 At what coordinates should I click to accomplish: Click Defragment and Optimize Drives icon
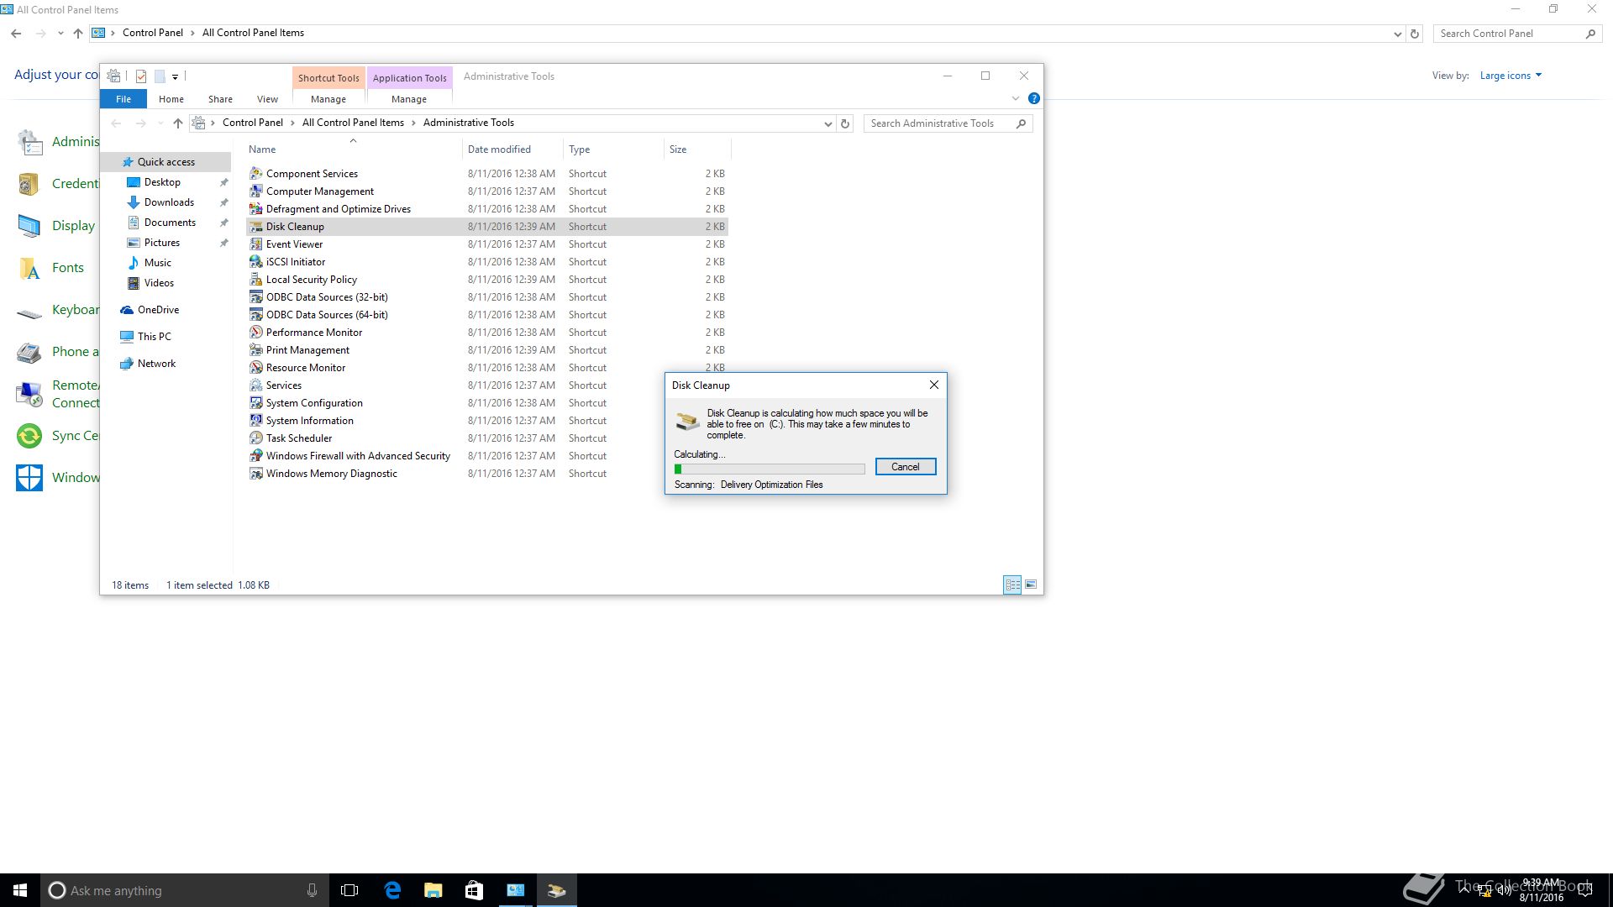click(256, 208)
